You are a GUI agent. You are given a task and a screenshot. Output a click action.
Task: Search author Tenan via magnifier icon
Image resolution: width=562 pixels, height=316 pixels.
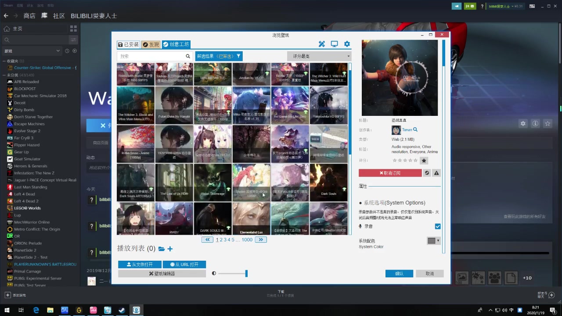(x=415, y=130)
